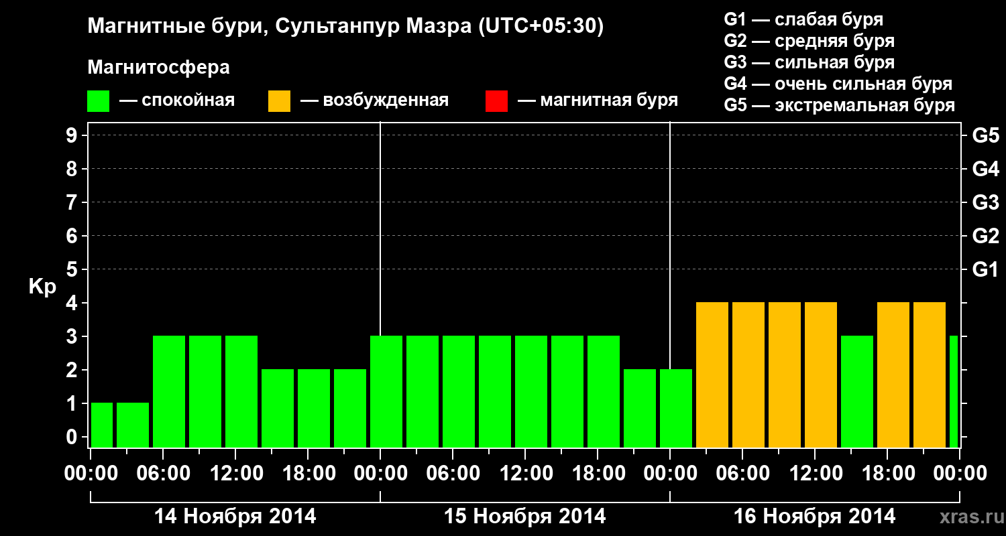Click the green Kp 3 bar between yellow bars on 16 Ноября
Screen dimensions: 1006x536
(x=857, y=391)
